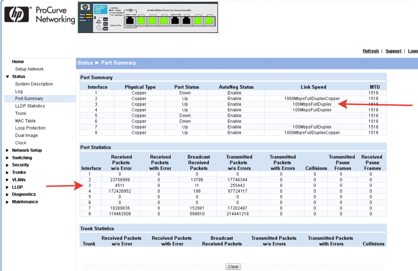The width and height of the screenshot is (418, 271).
Task: Select Loop Protection in the Status menu
Action: [x=30, y=128]
